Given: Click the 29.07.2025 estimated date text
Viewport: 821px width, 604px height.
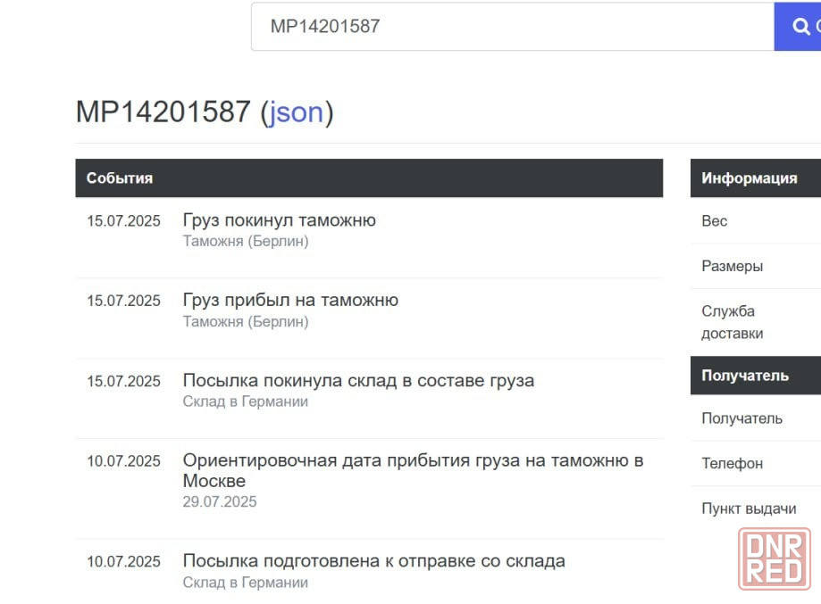Looking at the screenshot, I should [x=220, y=501].
